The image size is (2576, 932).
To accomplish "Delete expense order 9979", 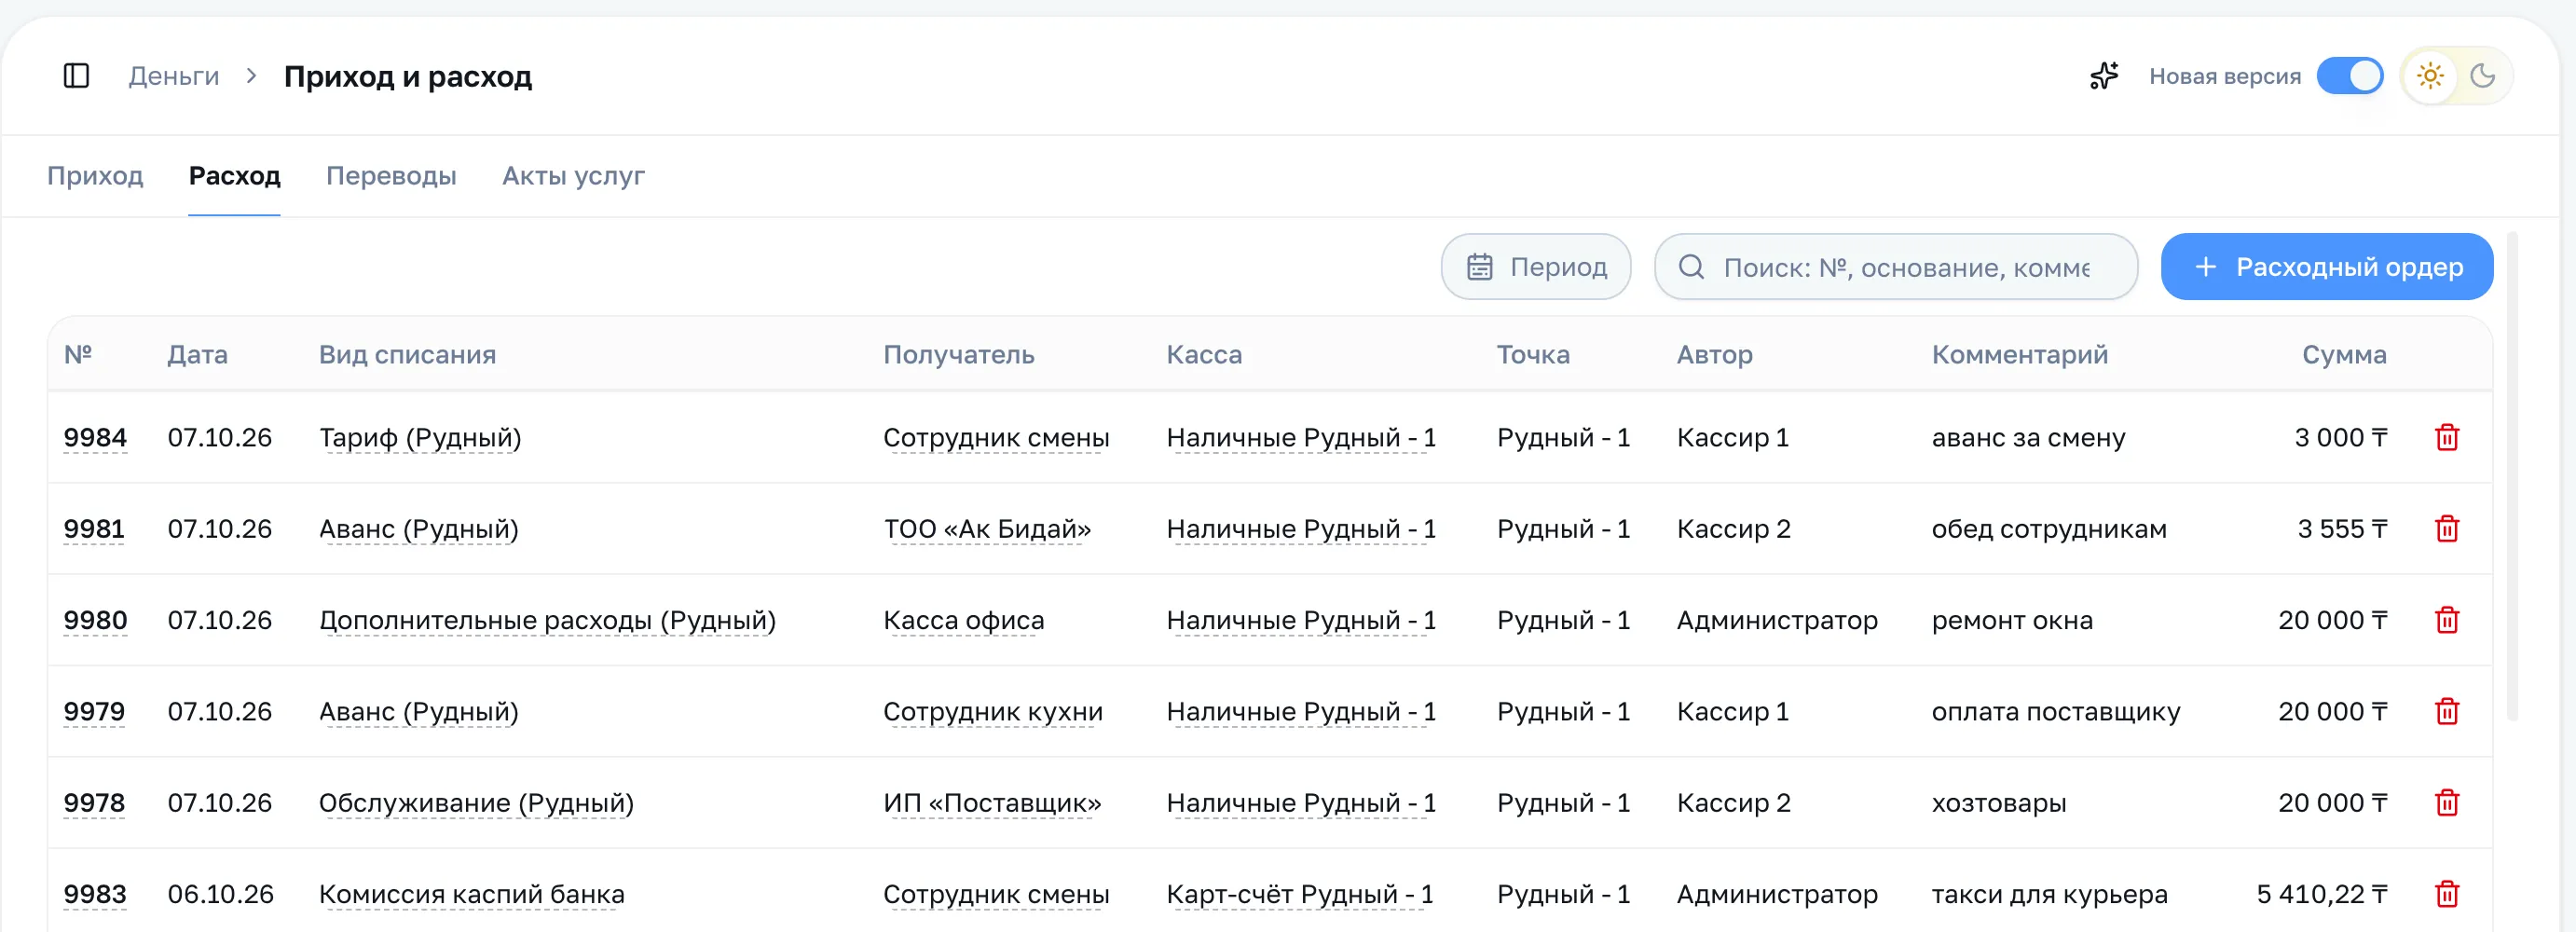I will click(x=2446, y=711).
